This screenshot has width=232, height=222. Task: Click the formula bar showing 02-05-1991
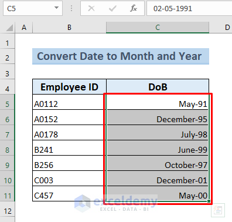point(189,8)
